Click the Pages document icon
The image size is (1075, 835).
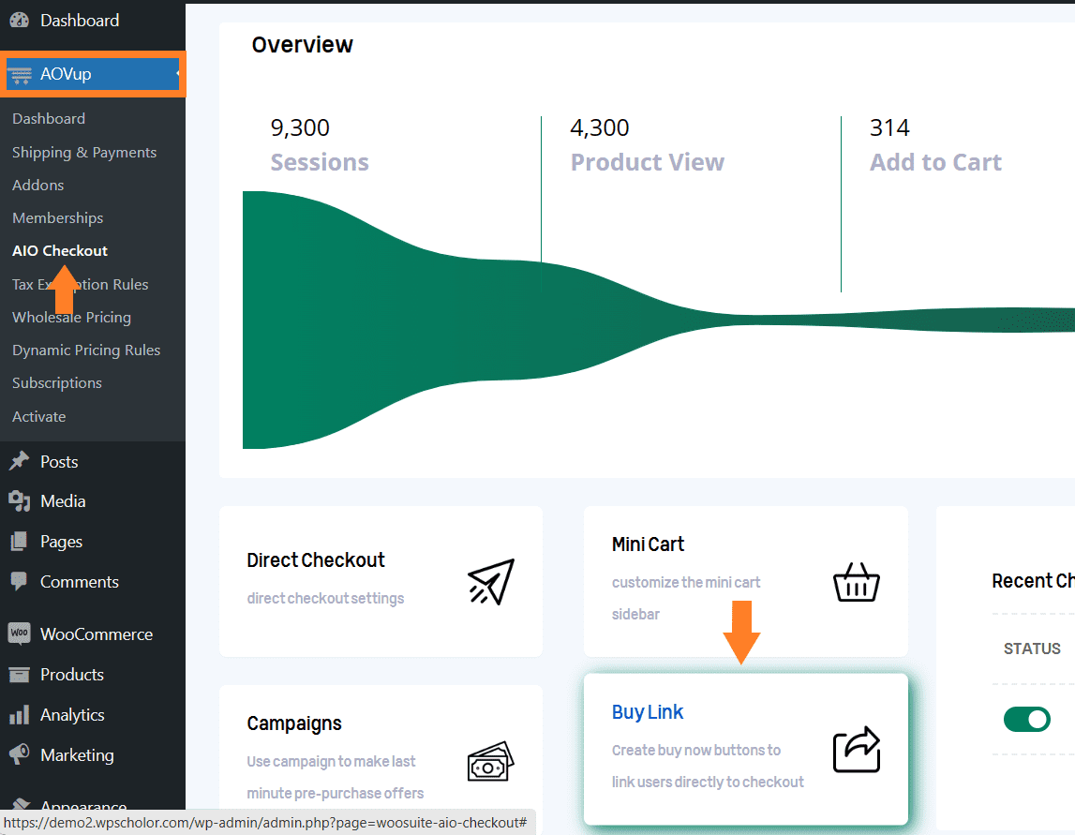(x=19, y=542)
